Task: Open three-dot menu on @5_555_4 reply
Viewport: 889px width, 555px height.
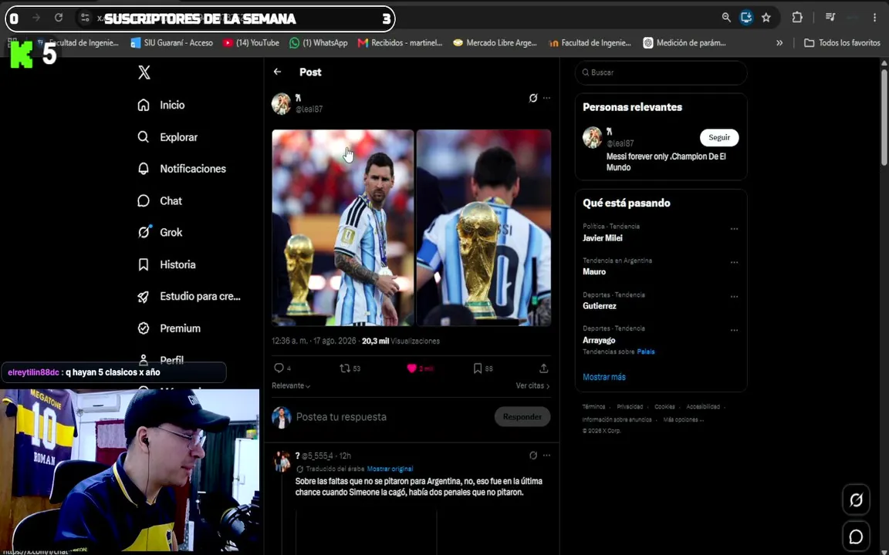Action: pos(546,456)
